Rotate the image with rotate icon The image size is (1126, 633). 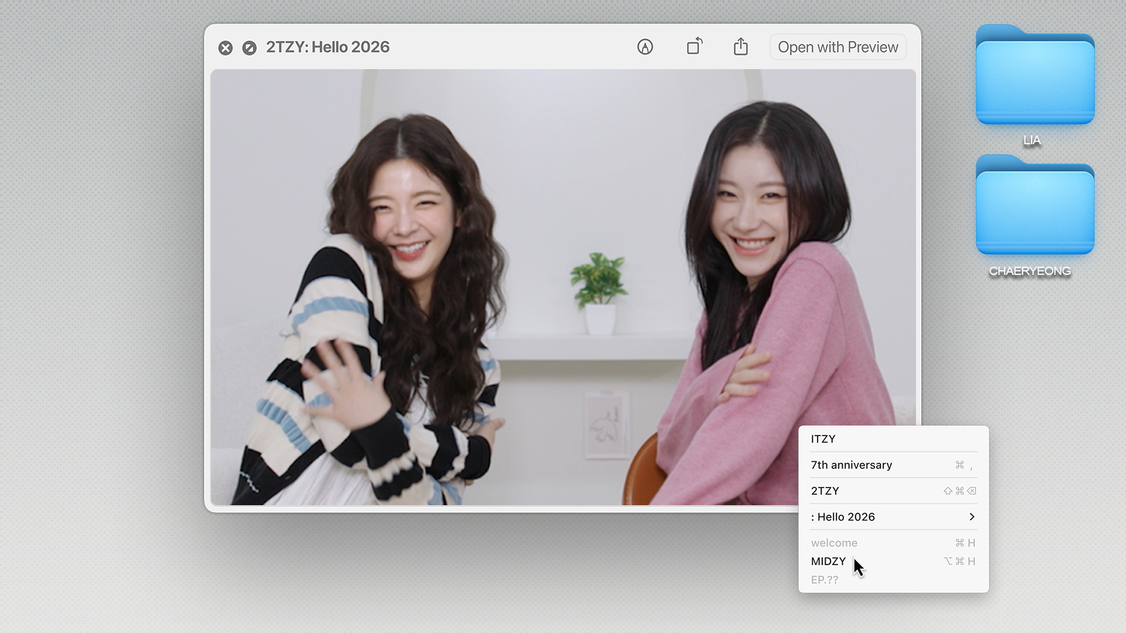[x=694, y=46]
